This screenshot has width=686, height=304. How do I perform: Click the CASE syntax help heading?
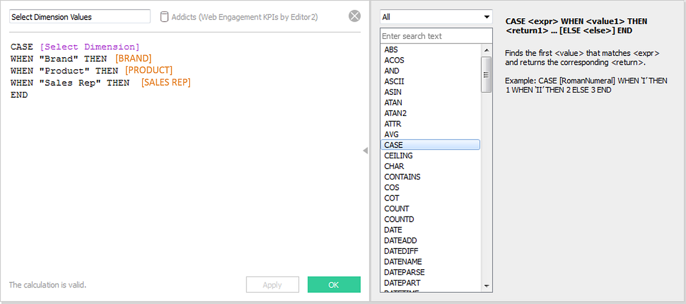(x=576, y=26)
